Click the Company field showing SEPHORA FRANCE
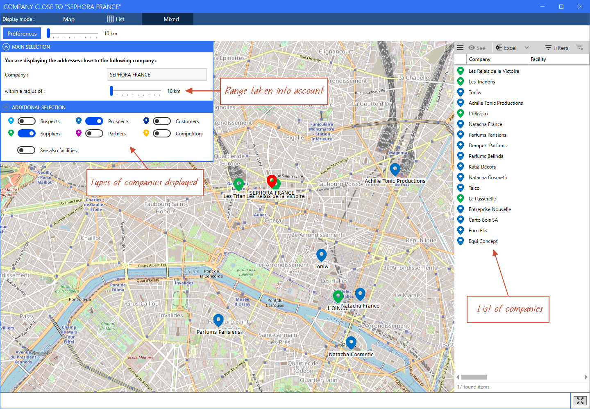The width and height of the screenshot is (590, 409). [x=157, y=74]
